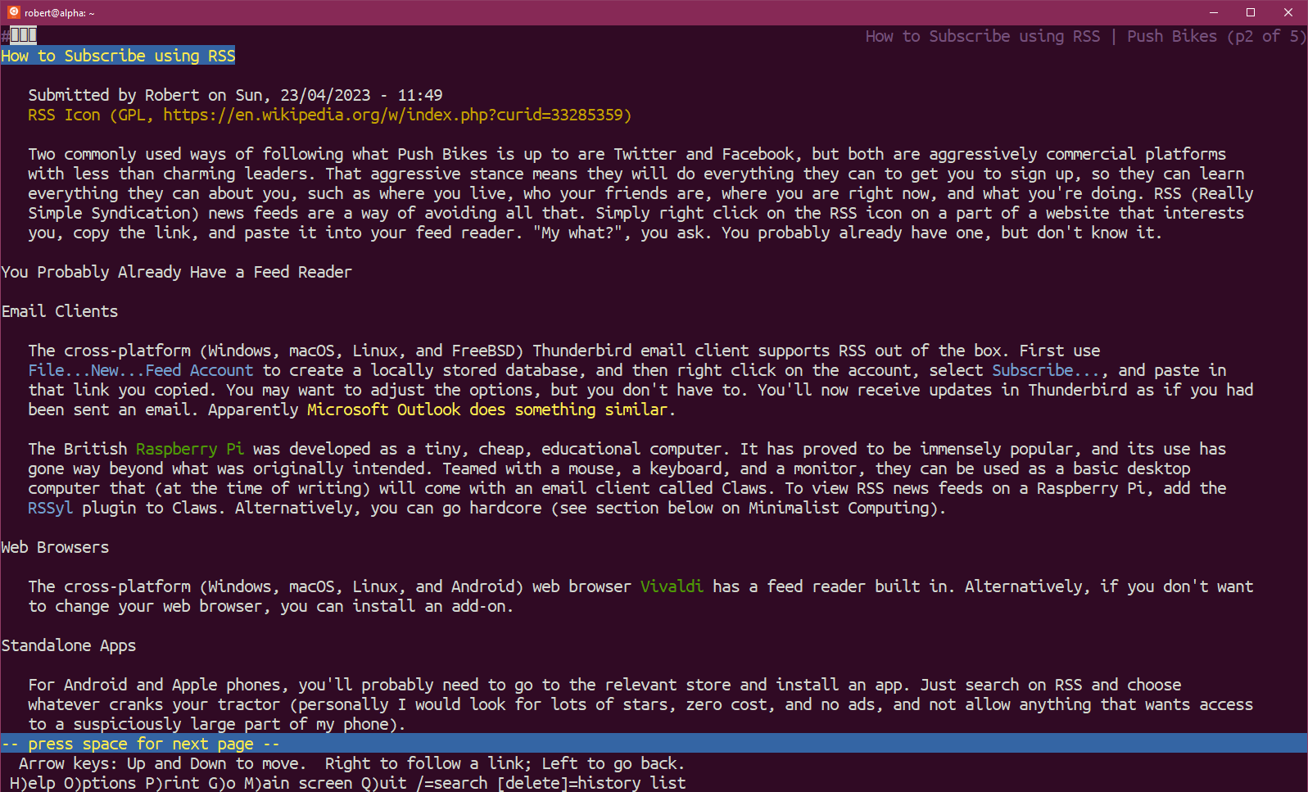
Task: Open the RSS Icon GPL Wikipedia link
Action: coord(329,115)
